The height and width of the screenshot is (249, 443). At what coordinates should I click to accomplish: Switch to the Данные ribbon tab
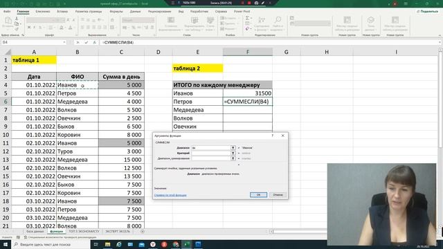click(136, 11)
